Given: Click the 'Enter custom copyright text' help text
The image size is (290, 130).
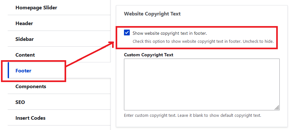Looking at the screenshot, I should coord(192,115).
